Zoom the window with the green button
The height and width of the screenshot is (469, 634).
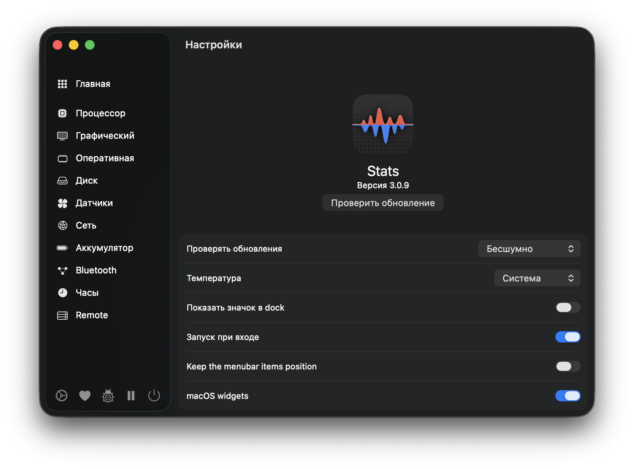point(90,45)
